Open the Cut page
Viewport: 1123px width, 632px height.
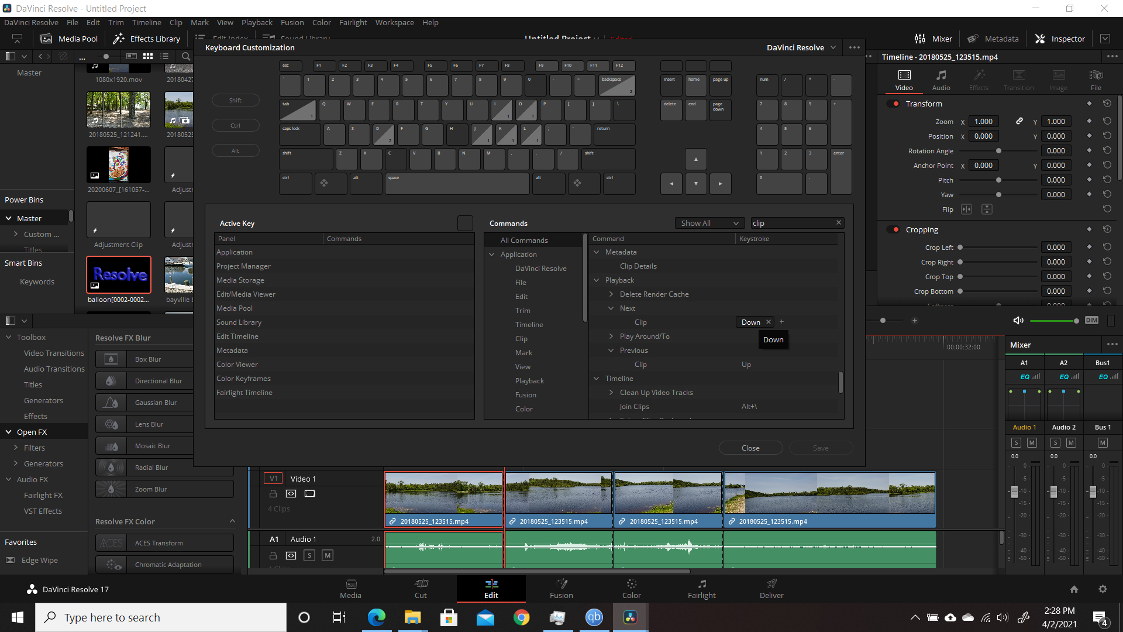[x=421, y=589]
